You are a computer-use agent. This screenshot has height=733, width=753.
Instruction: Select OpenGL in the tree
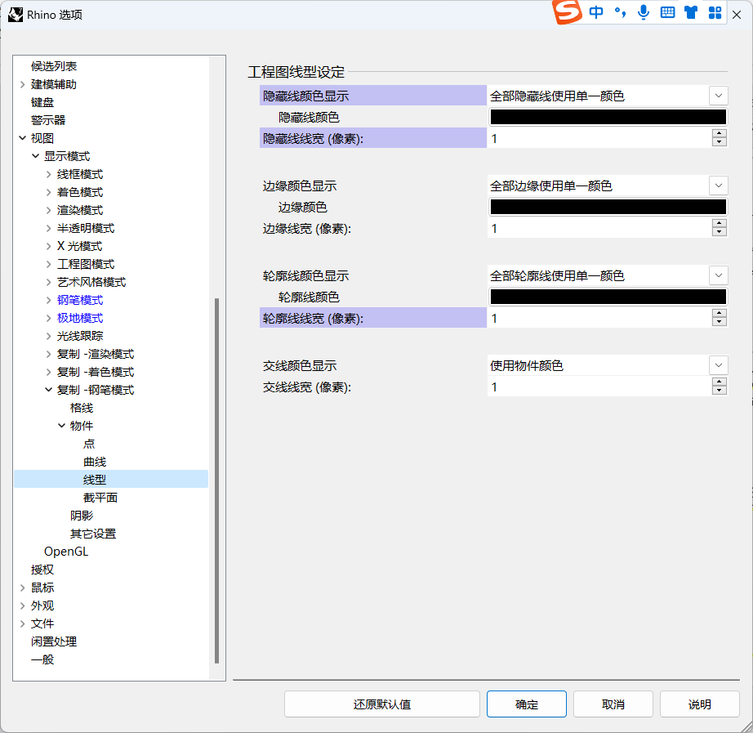pyautogui.click(x=66, y=552)
